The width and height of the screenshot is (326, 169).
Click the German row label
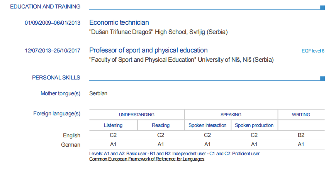click(x=71, y=145)
